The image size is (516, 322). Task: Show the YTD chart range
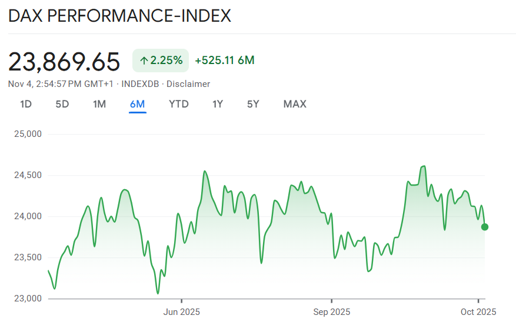coord(178,104)
